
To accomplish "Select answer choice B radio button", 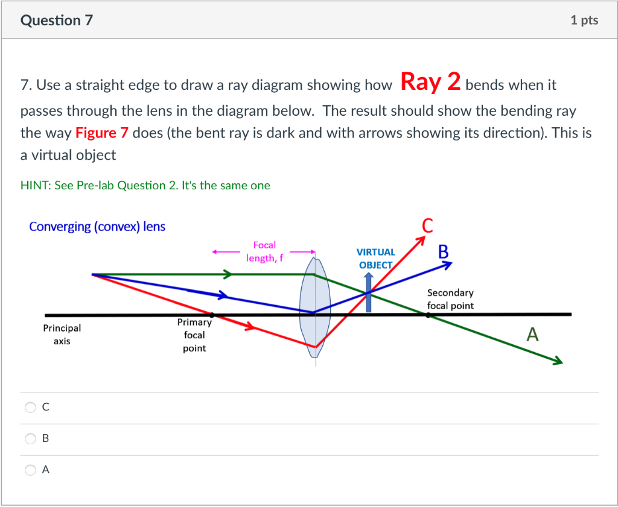I will (x=30, y=438).
